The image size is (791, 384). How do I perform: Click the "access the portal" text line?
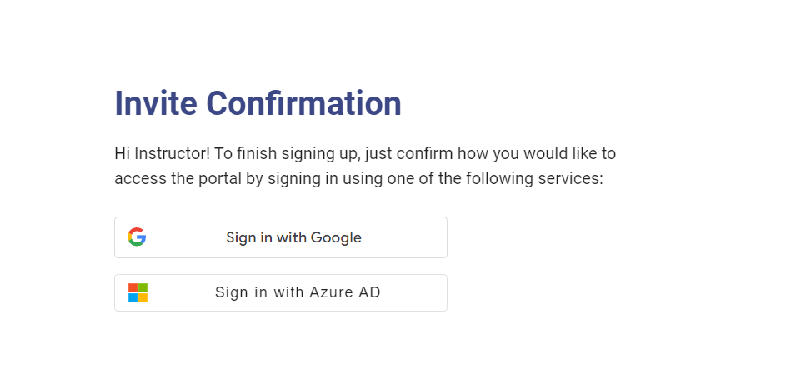click(x=358, y=179)
